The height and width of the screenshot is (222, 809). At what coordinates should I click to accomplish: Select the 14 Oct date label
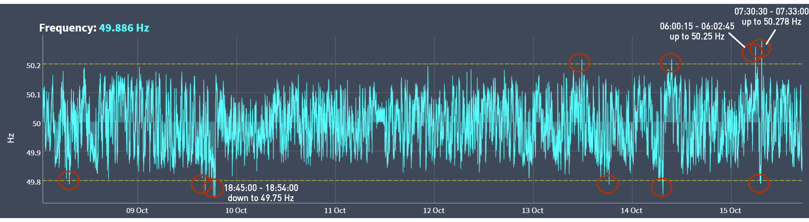631,210
